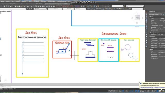Open the linetype ПоСлою dropdown
This screenshot has height=93, width=165.
[x=55, y=9]
